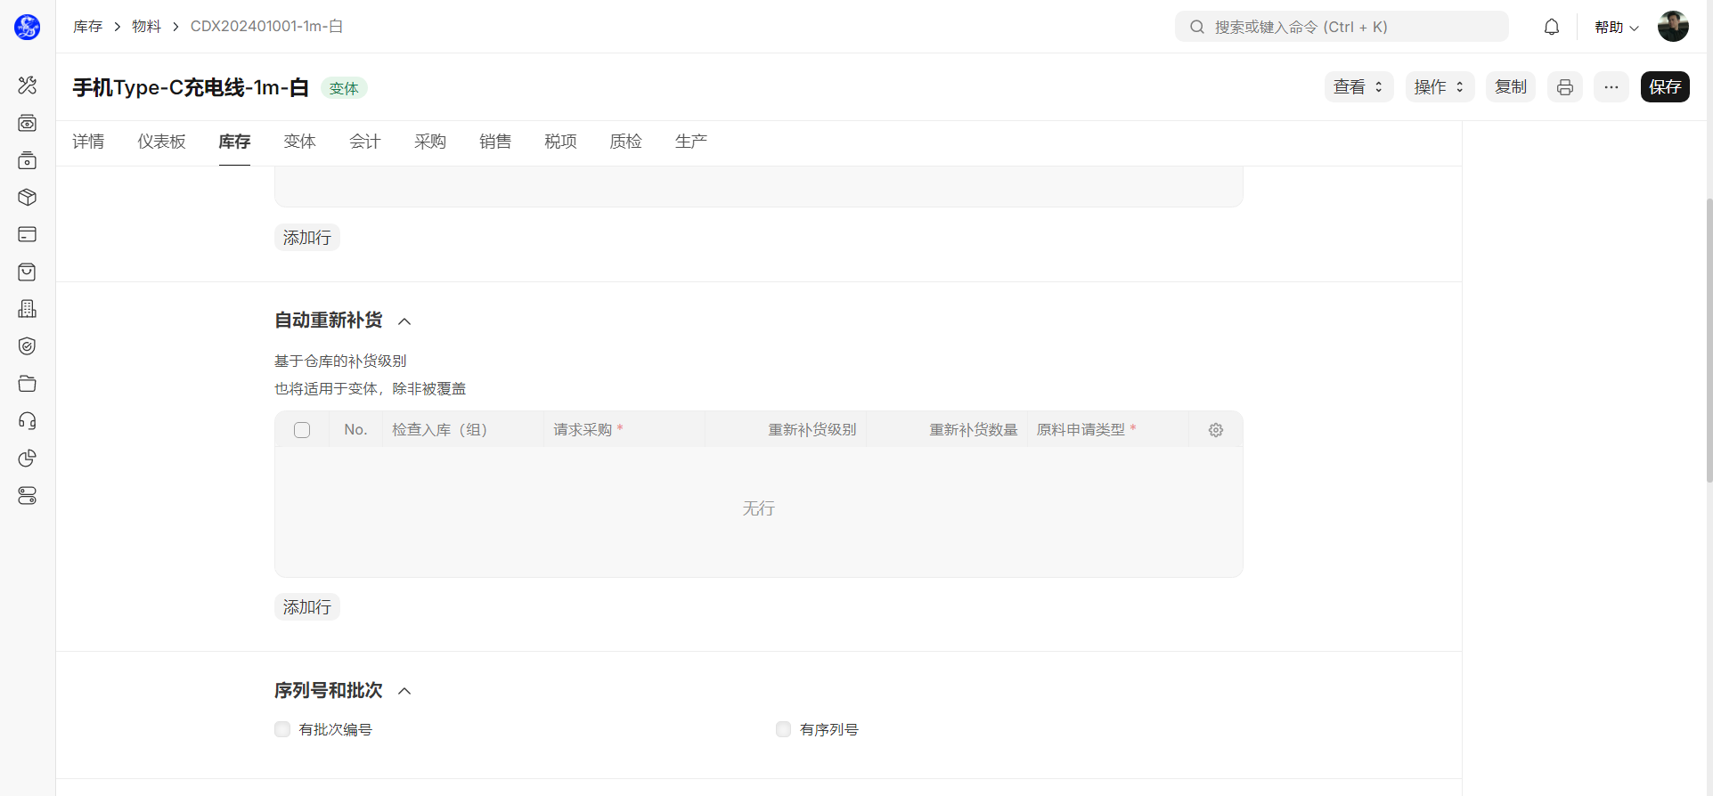Select all rows checkbox in reorder table
Viewport: 1713px width, 796px height.
(x=302, y=430)
